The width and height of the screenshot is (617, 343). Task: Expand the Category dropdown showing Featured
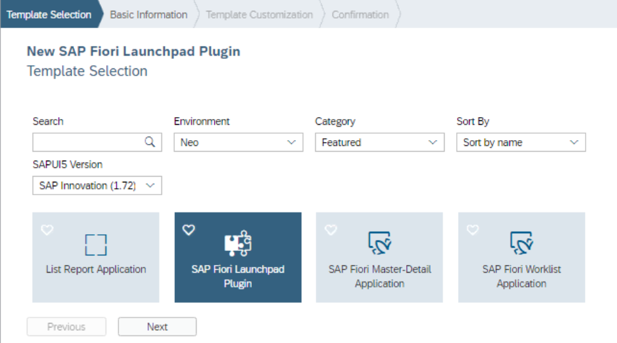(x=379, y=142)
